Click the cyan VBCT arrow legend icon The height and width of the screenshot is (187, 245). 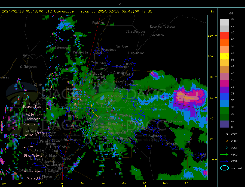tap(224, 148)
